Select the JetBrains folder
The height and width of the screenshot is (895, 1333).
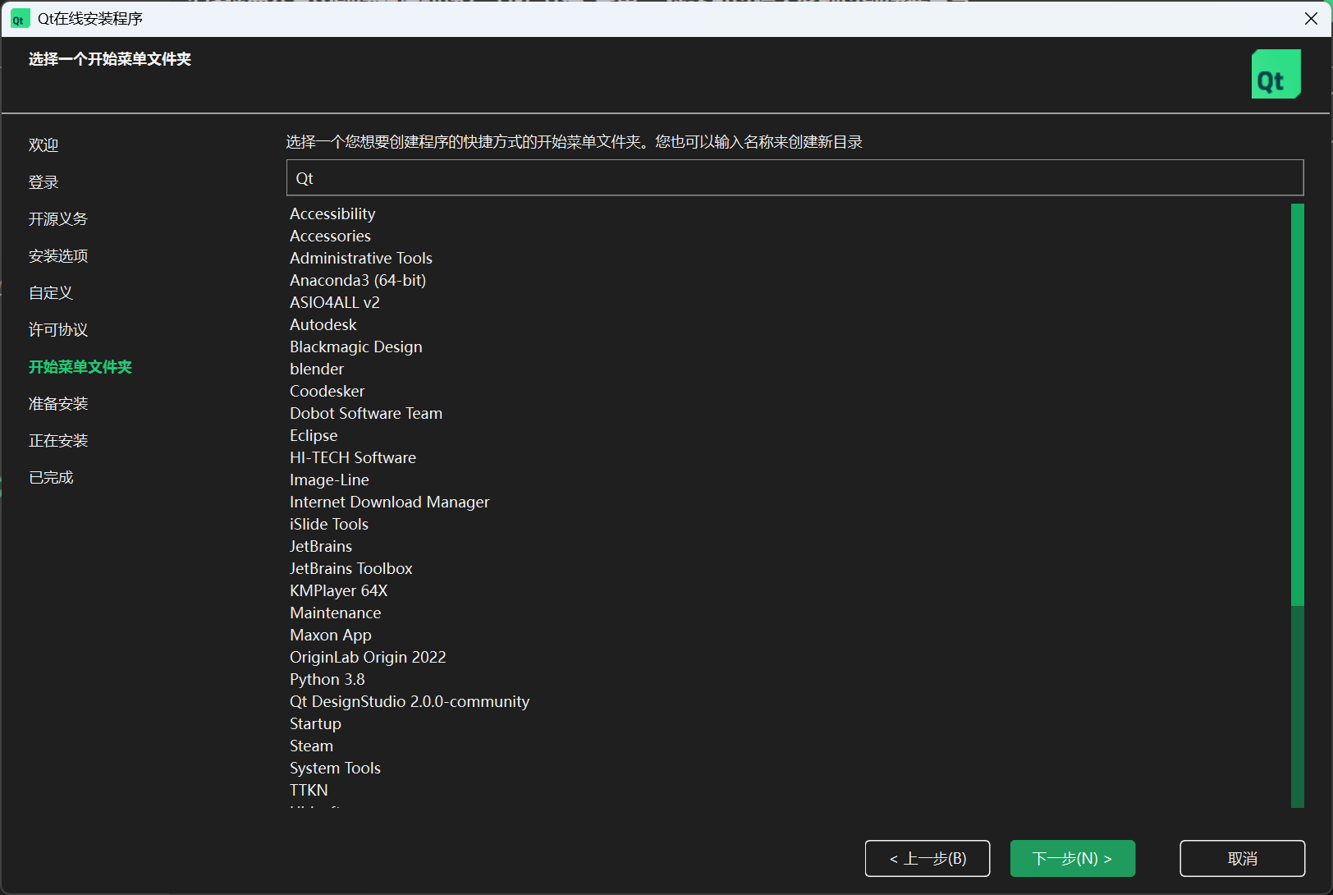pyautogui.click(x=320, y=546)
